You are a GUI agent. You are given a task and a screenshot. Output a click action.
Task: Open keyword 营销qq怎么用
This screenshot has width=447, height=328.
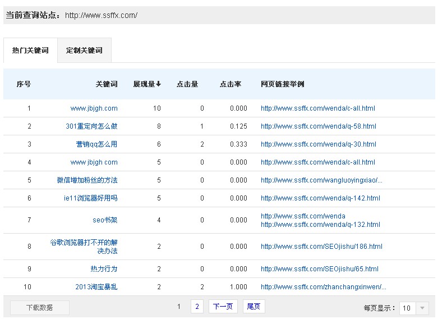click(x=96, y=144)
